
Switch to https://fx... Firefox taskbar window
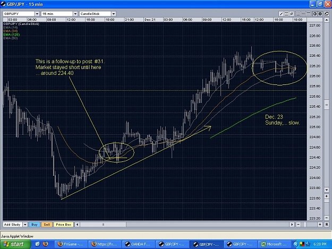click(x=105, y=244)
